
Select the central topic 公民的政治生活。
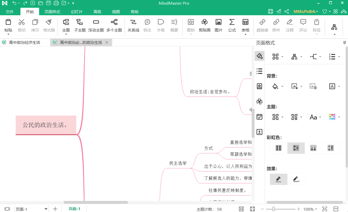(46, 125)
